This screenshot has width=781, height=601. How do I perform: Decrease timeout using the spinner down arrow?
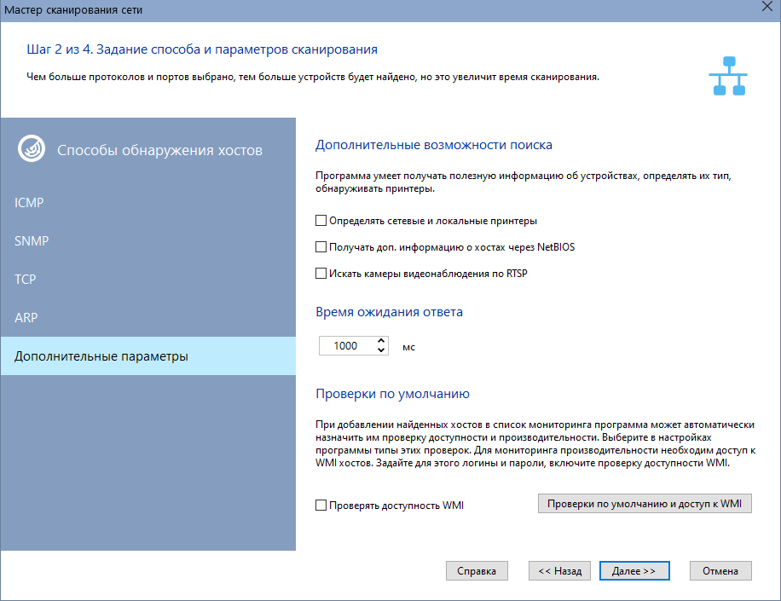click(x=381, y=350)
